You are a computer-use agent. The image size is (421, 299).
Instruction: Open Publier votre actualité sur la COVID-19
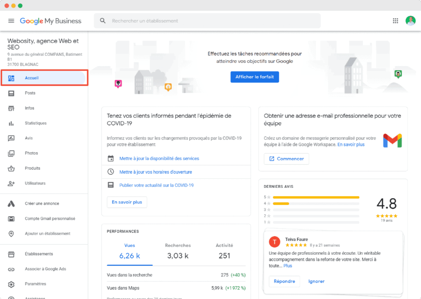click(x=157, y=185)
